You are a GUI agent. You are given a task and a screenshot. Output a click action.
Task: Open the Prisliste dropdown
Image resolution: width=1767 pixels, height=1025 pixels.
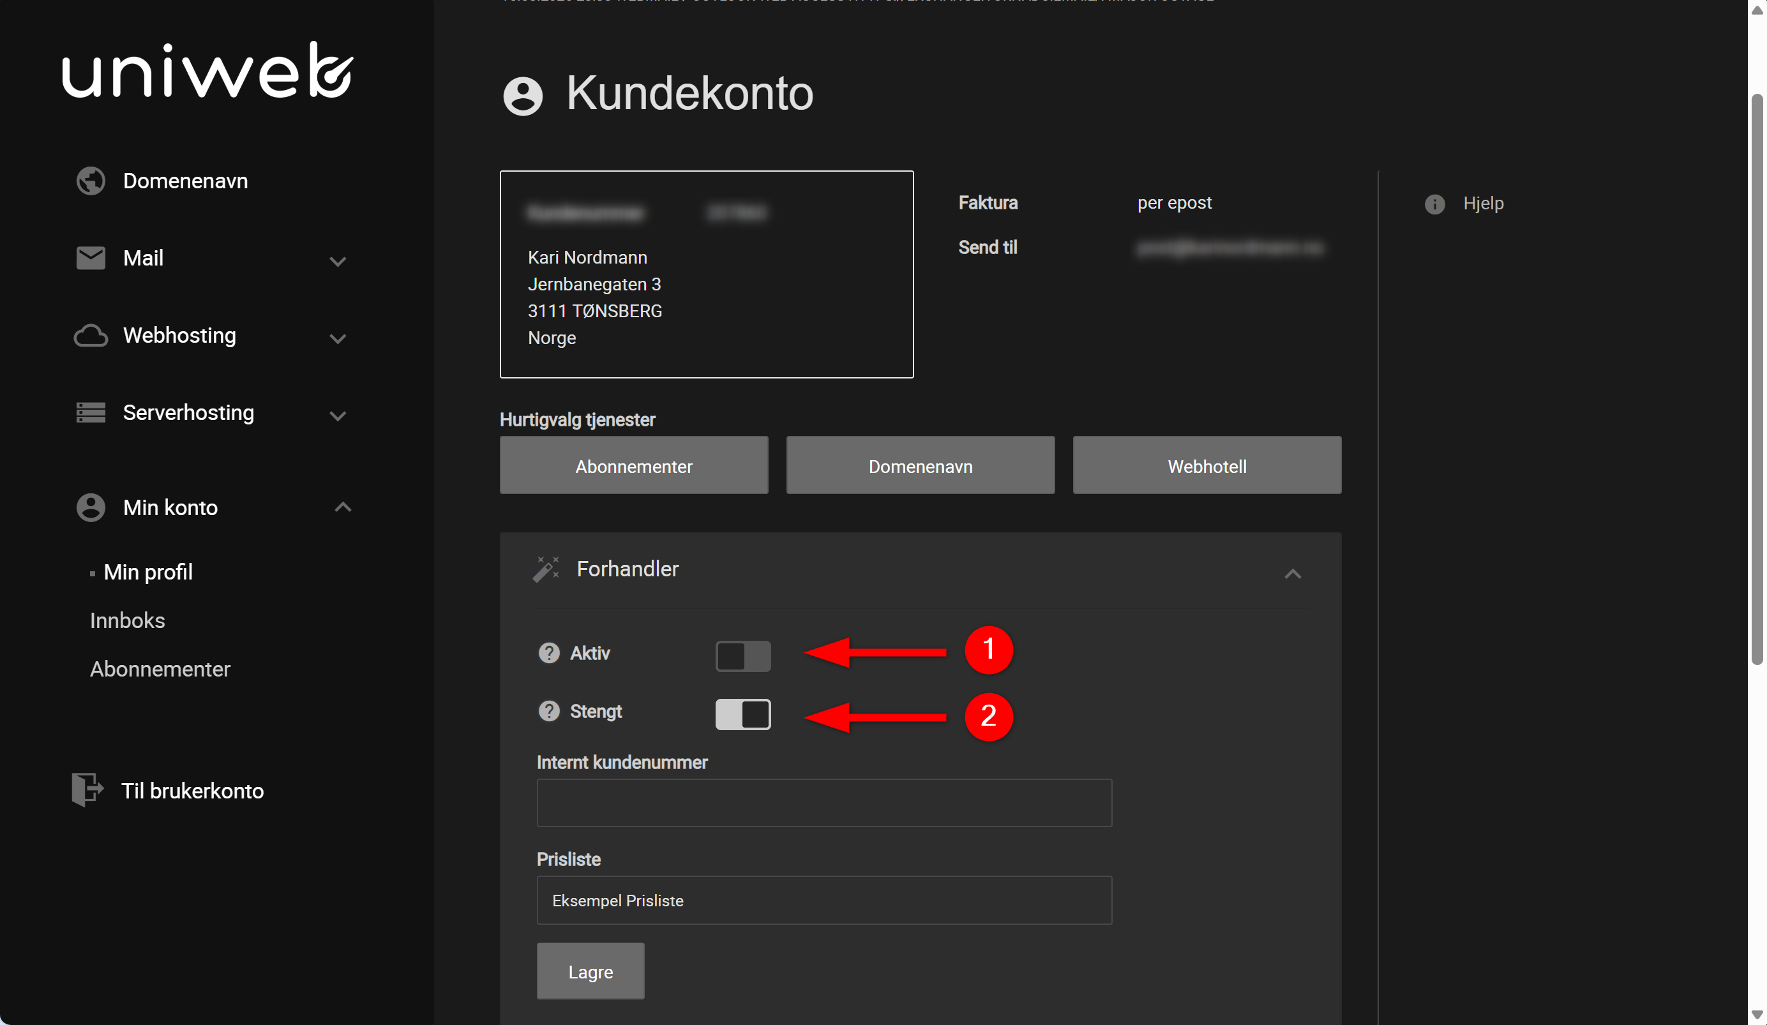tap(824, 900)
